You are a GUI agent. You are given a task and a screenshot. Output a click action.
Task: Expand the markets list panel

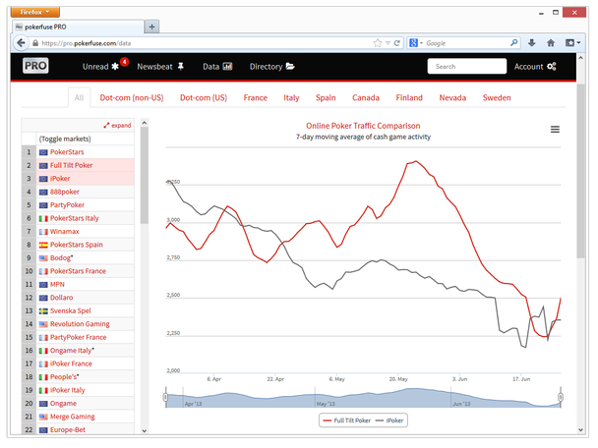point(117,126)
